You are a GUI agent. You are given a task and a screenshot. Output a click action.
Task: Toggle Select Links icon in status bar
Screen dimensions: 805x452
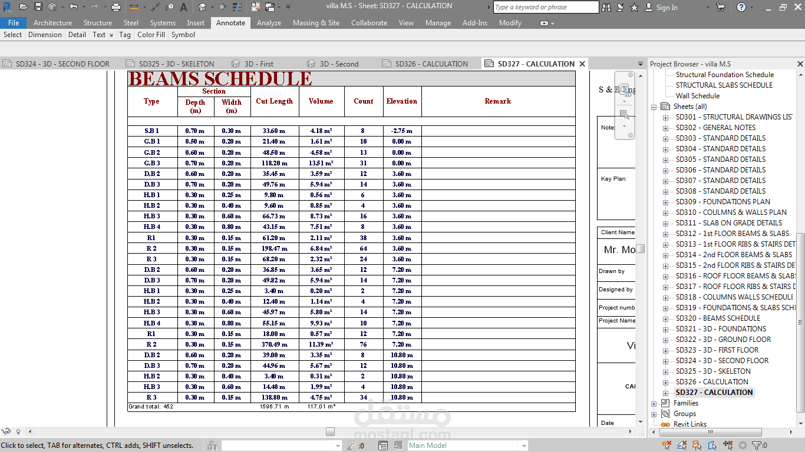point(667,446)
